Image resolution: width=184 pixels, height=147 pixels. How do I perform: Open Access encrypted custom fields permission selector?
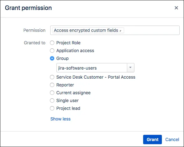(x=88, y=30)
